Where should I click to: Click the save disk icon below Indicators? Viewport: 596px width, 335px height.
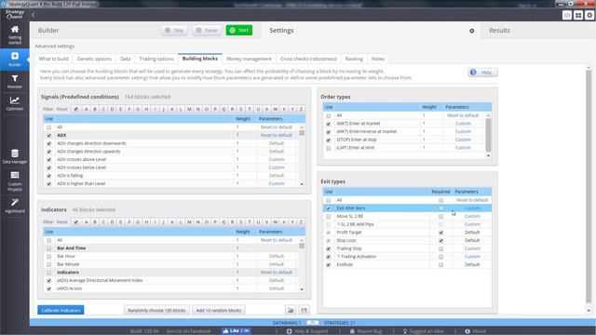click(304, 310)
